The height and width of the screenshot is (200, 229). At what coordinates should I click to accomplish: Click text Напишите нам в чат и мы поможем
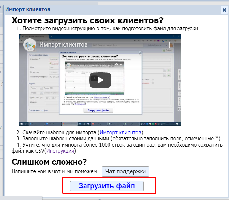coord(54,171)
